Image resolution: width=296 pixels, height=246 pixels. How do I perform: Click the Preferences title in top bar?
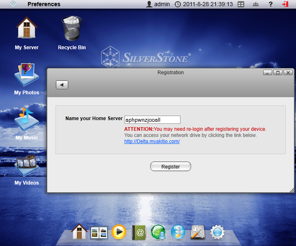[x=44, y=4]
